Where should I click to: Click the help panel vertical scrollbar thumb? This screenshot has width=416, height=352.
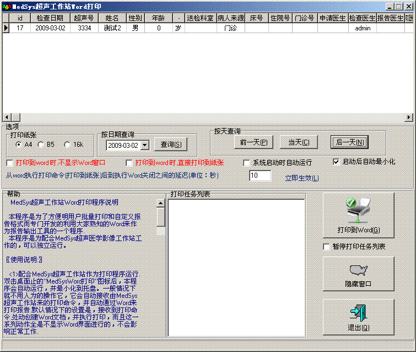click(160, 217)
